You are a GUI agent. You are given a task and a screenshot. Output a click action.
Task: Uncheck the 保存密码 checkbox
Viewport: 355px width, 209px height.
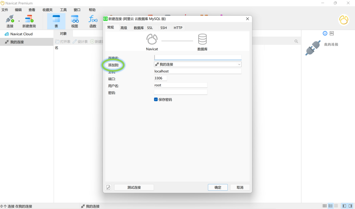click(156, 99)
